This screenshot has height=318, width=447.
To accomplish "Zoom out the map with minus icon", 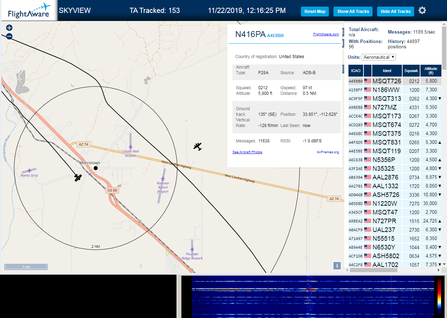I will pyautogui.click(x=9, y=36).
